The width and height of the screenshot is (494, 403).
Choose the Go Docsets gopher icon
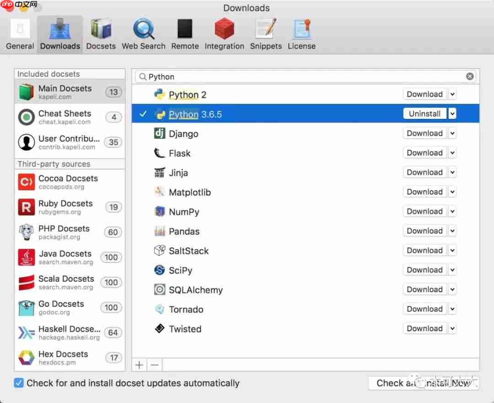(x=27, y=307)
